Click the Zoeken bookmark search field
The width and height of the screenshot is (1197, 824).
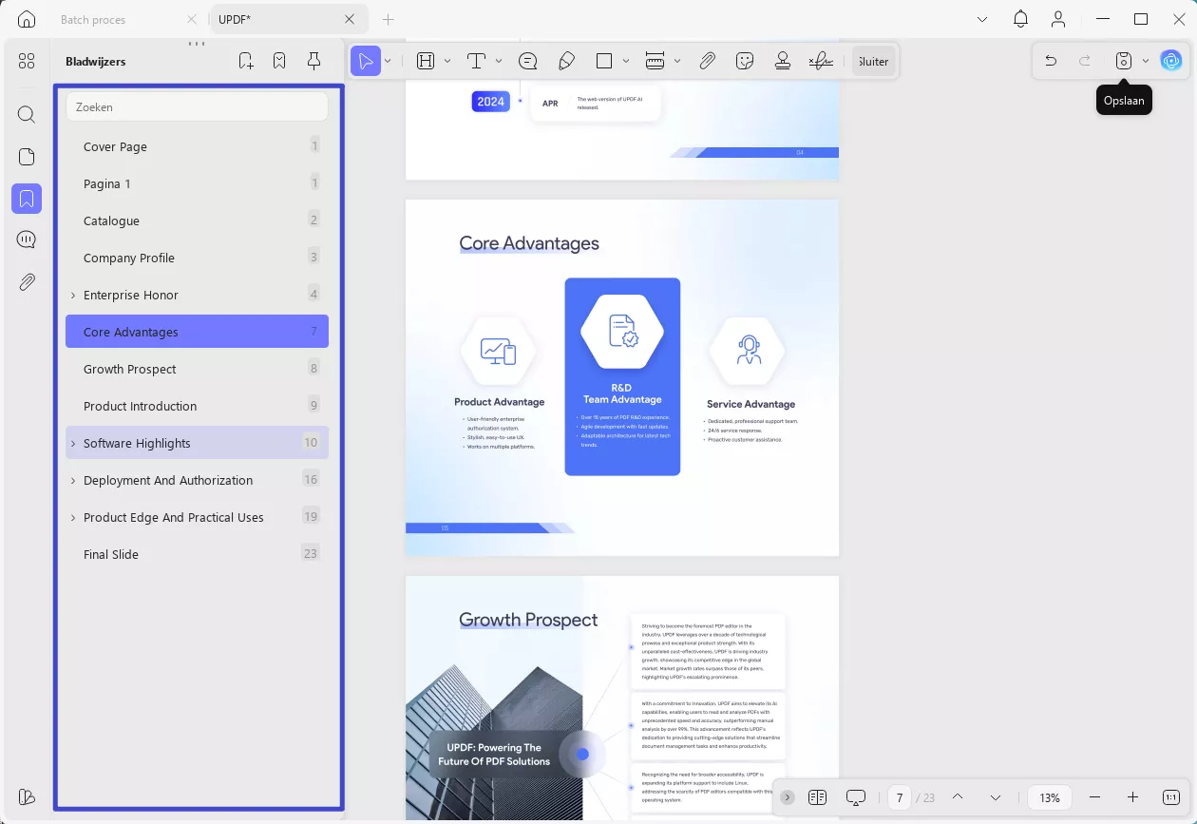point(197,107)
